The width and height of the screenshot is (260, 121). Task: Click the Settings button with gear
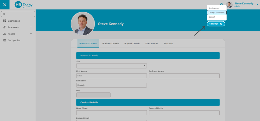(216, 24)
